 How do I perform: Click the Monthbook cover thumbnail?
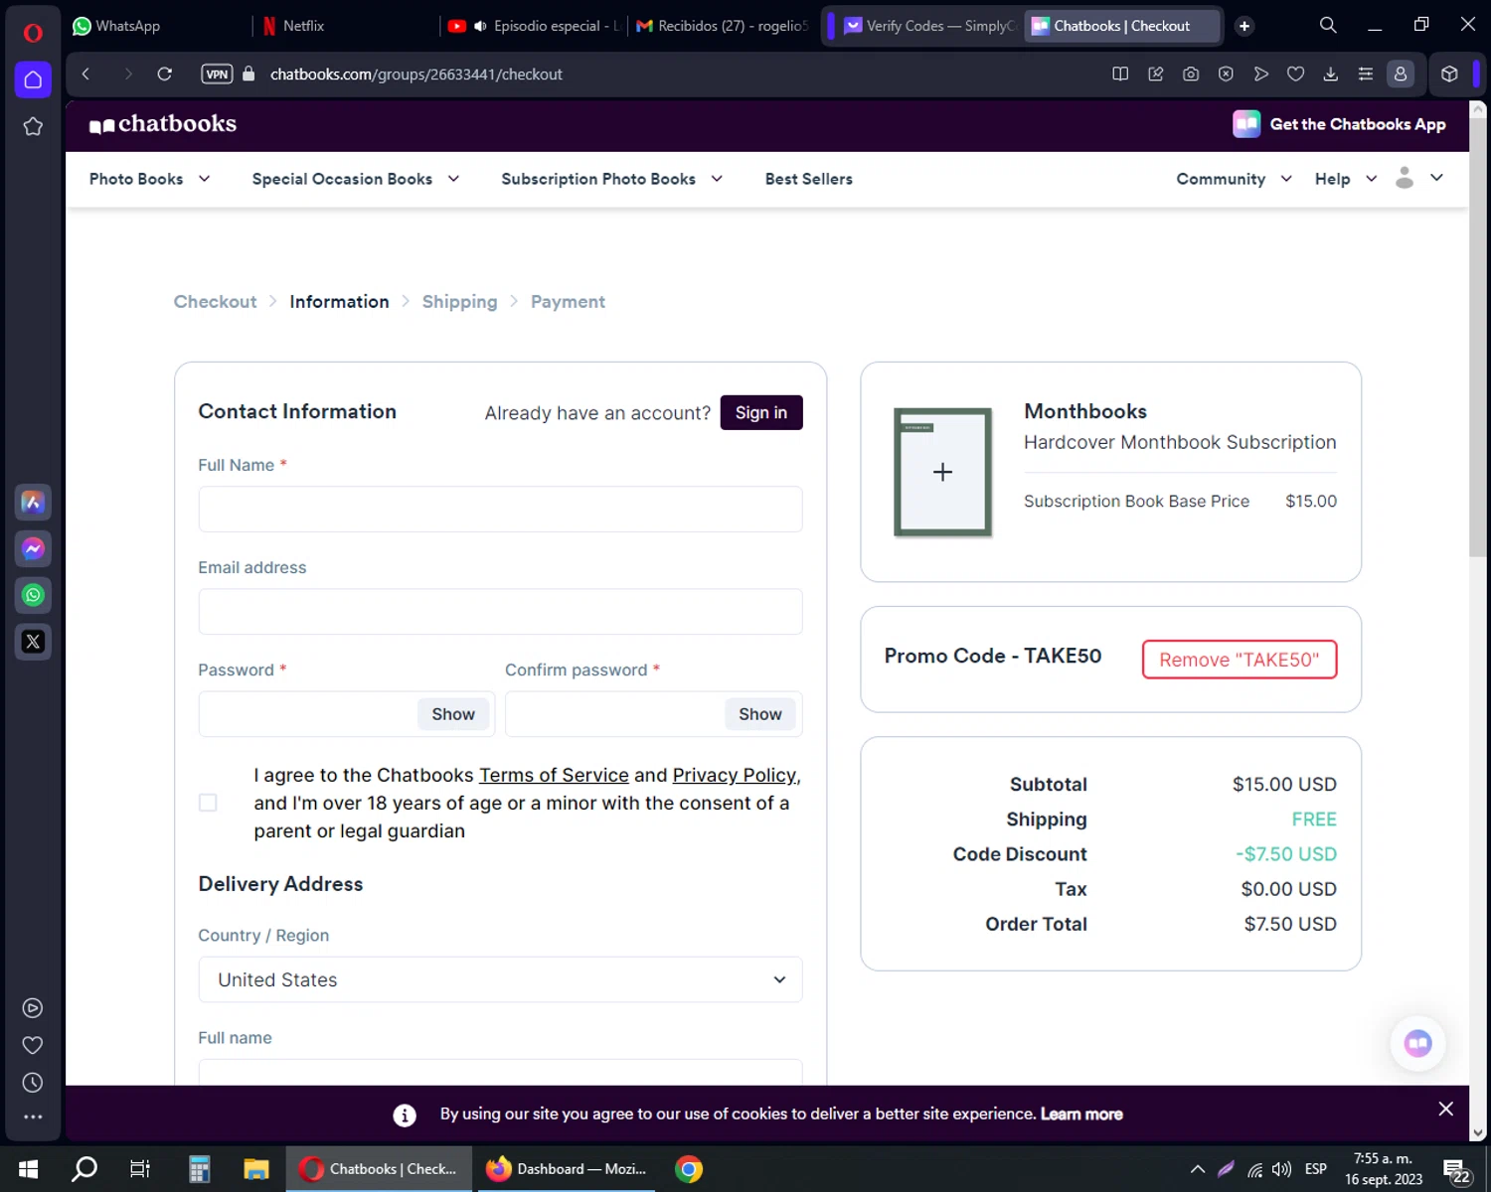click(942, 472)
